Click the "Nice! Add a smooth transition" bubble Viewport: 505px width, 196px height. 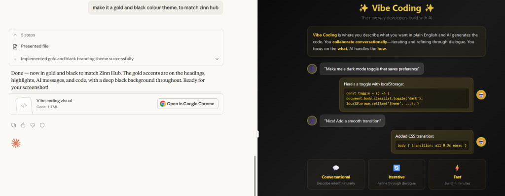(352, 120)
